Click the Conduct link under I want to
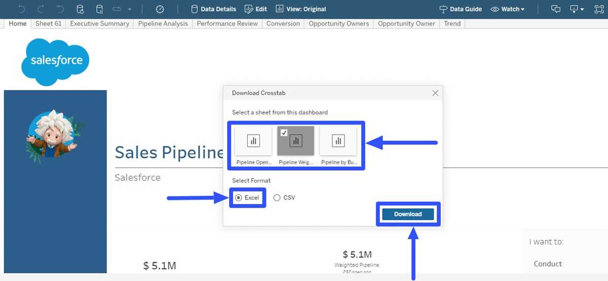608x281 pixels. [548, 264]
